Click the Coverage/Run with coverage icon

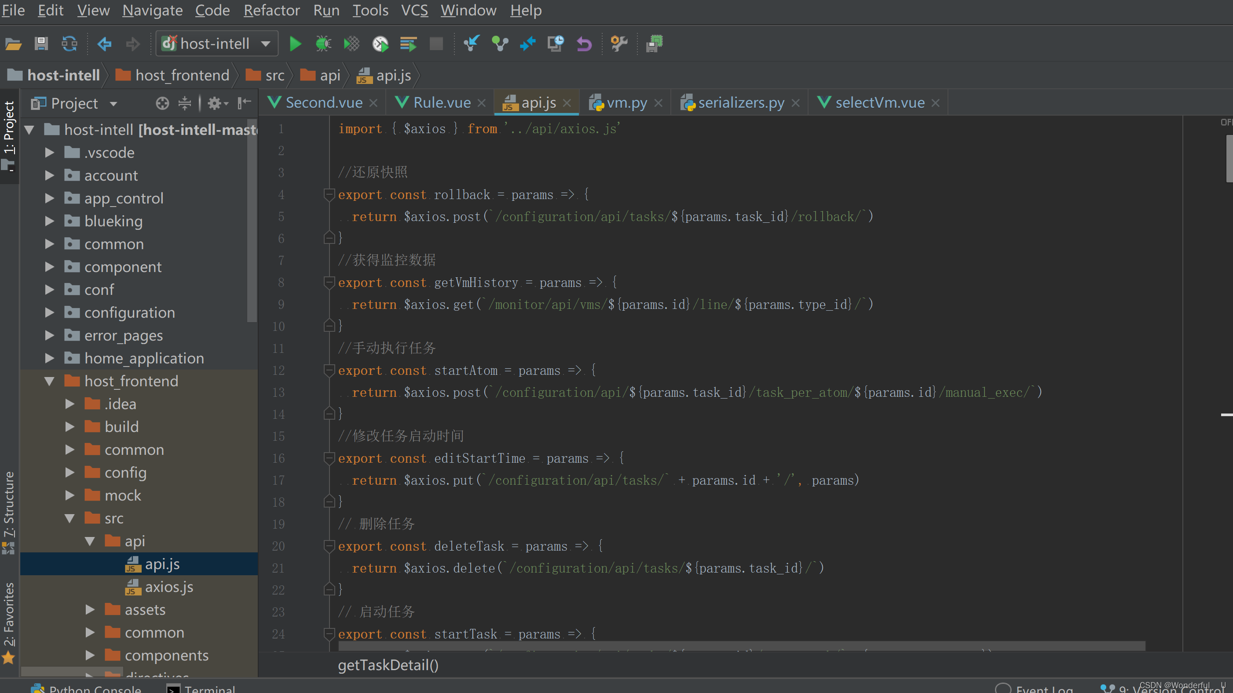(351, 44)
